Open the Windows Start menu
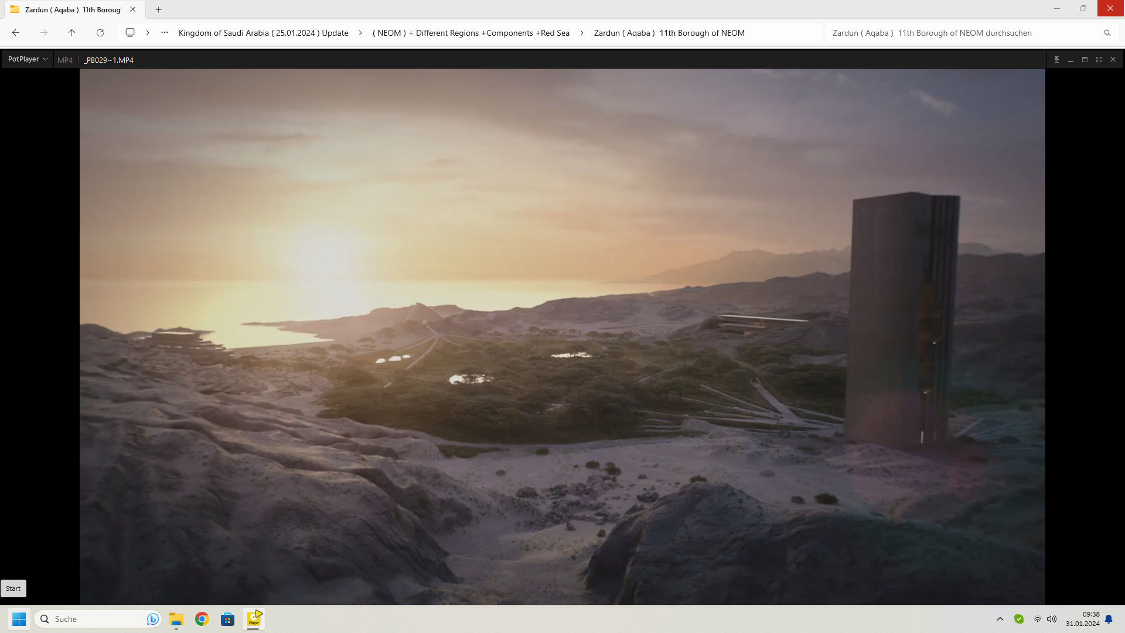 pyautogui.click(x=19, y=619)
